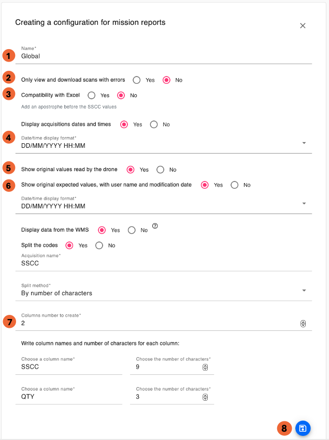Select Yes for only scans with errors
This screenshot has width=329, height=440.
coord(137,80)
